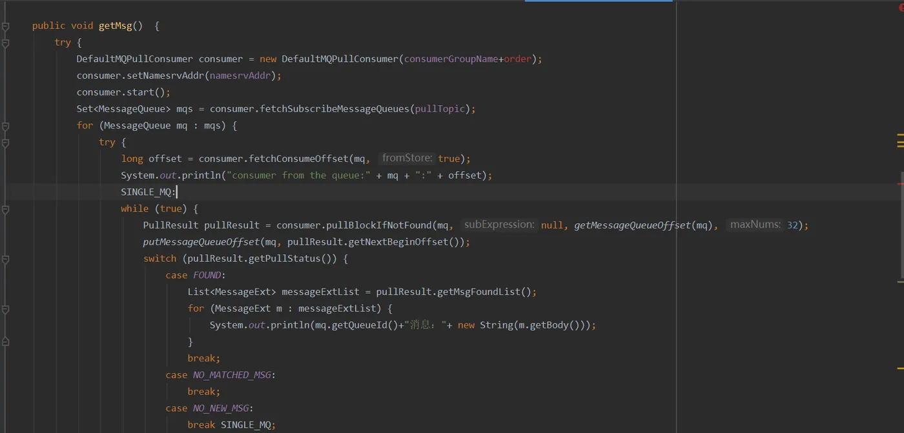Viewport: 904px width, 433px height.
Task: Click the 'break SINGLE_MQ;' statement
Action: (232, 425)
